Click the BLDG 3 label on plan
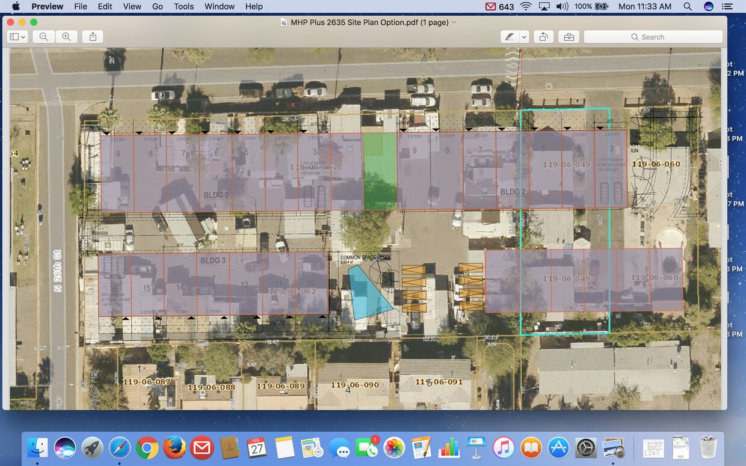The height and width of the screenshot is (466, 746). [x=213, y=260]
